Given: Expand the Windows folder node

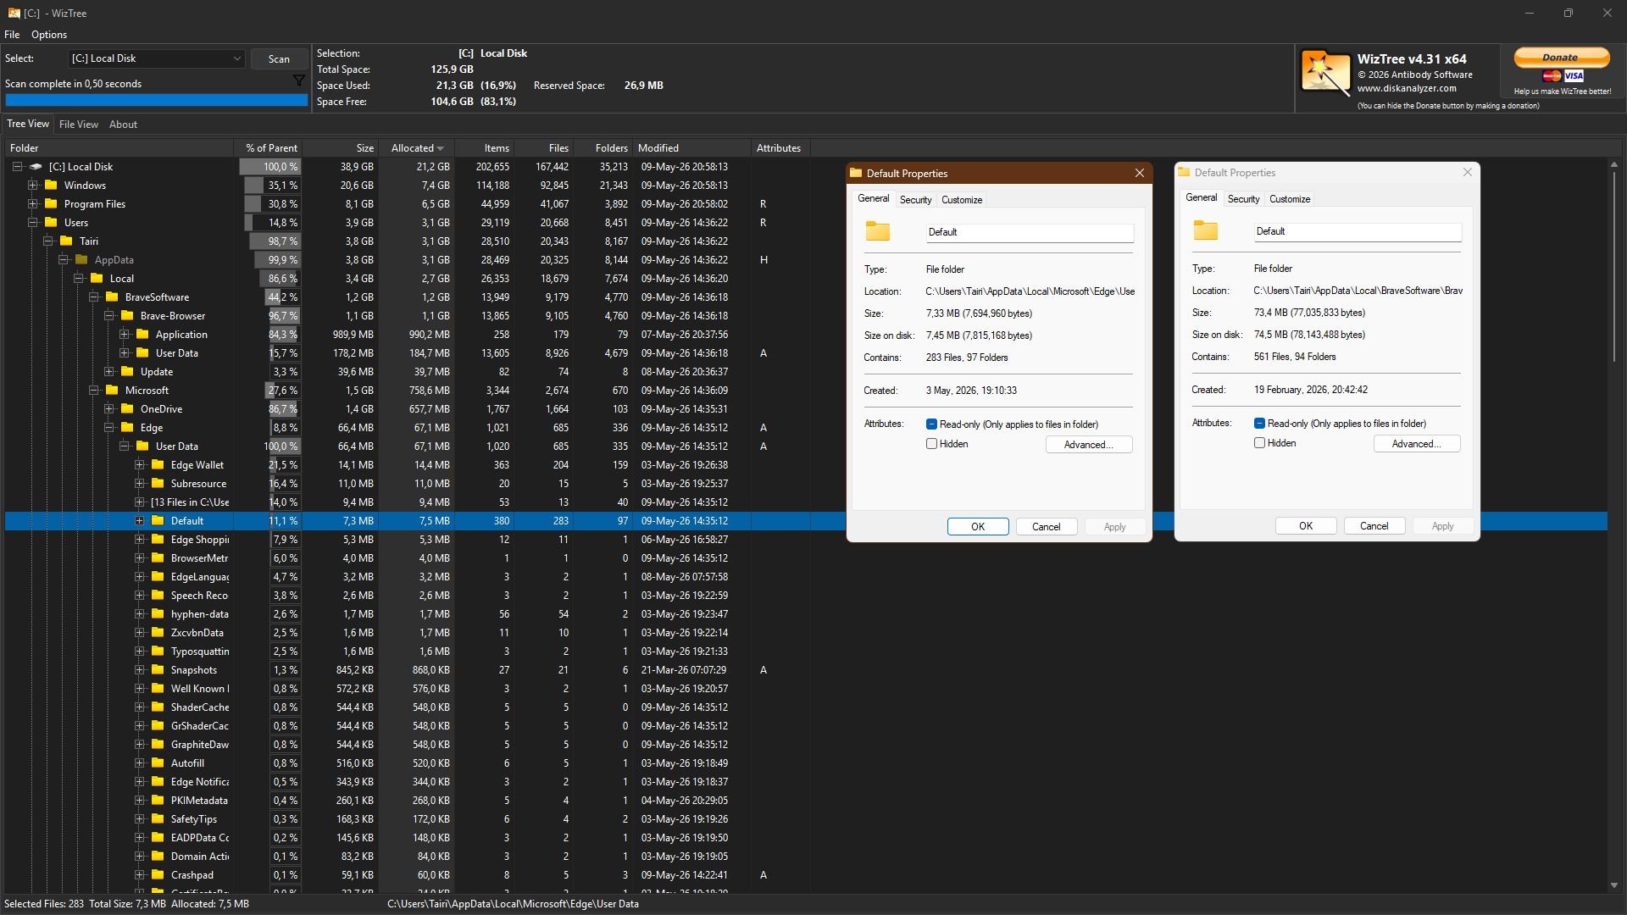Looking at the screenshot, I should [x=33, y=185].
